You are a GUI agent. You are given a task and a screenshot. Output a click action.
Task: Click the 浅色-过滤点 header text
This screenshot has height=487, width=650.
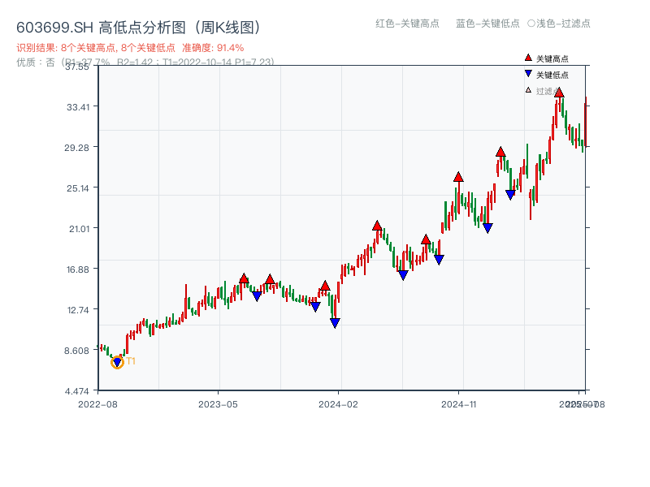(563, 24)
